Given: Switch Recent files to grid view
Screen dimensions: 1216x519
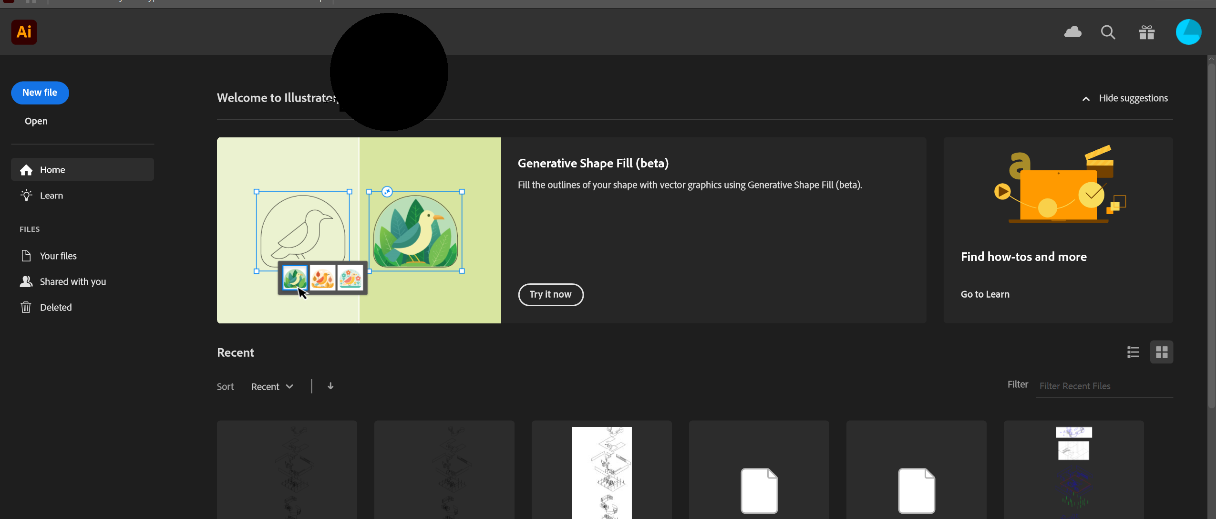Looking at the screenshot, I should pos(1162,352).
